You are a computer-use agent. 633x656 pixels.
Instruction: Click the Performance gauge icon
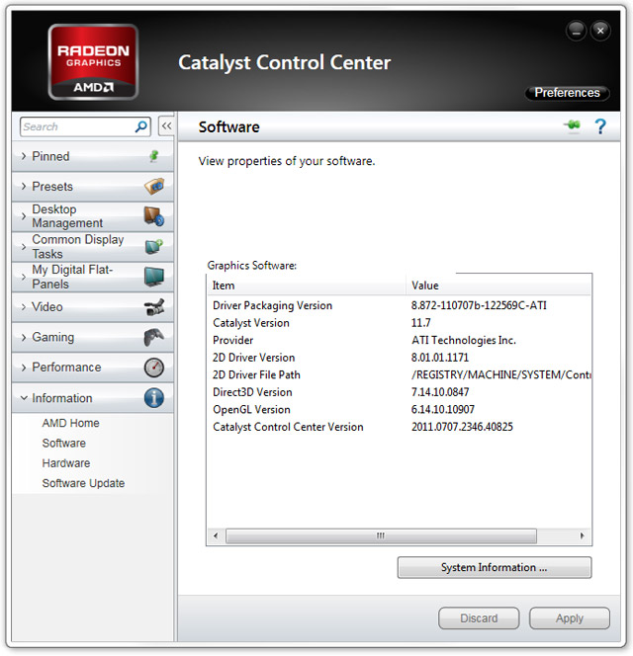153,368
